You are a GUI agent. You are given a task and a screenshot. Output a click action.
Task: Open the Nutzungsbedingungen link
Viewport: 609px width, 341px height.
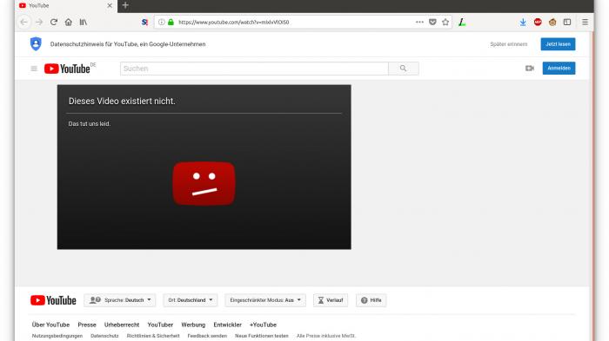click(57, 336)
